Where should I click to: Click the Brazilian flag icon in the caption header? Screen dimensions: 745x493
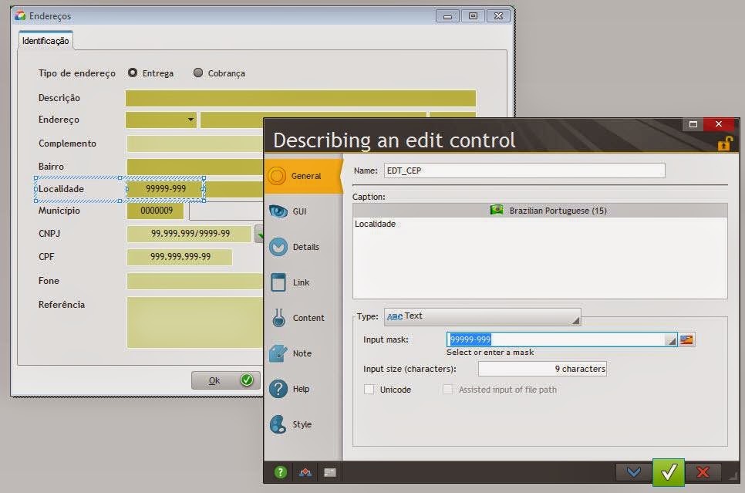tap(497, 210)
